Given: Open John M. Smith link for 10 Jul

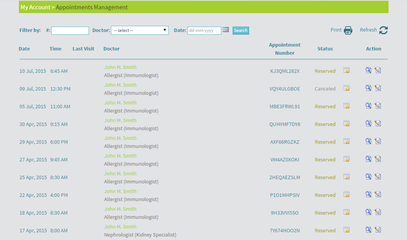Looking at the screenshot, I should (120, 67).
